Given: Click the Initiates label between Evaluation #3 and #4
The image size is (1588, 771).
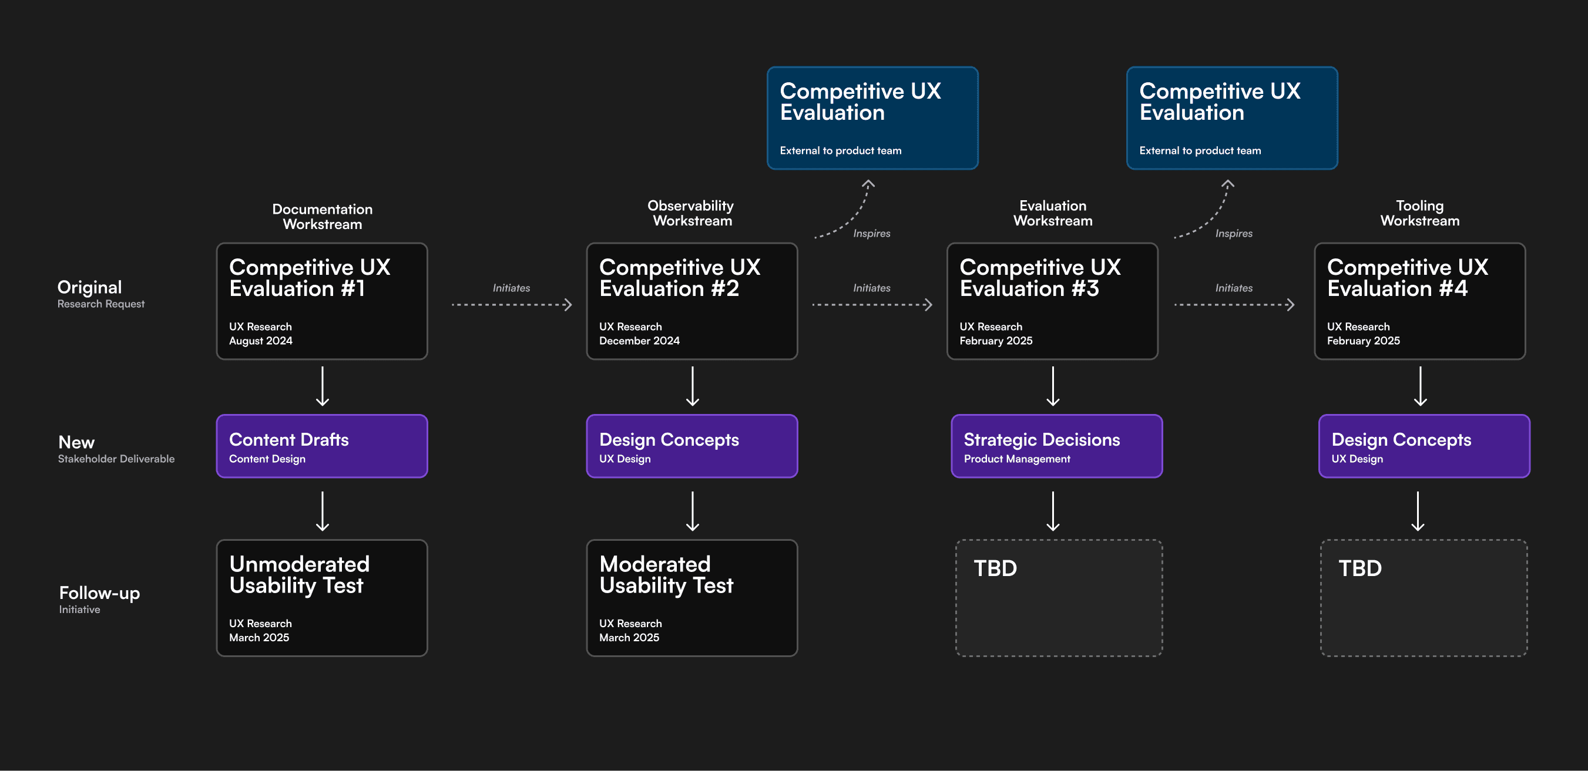Looking at the screenshot, I should click(1234, 288).
